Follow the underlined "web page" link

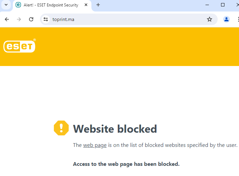[95, 145]
